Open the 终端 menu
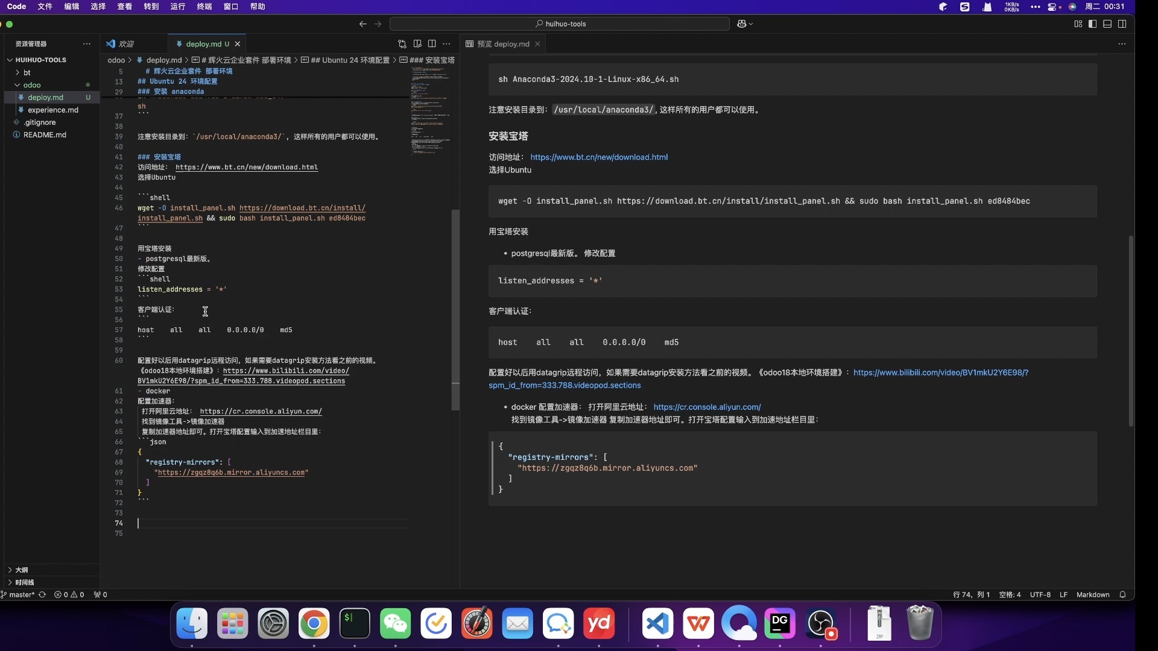The width and height of the screenshot is (1158, 651). 204,7
